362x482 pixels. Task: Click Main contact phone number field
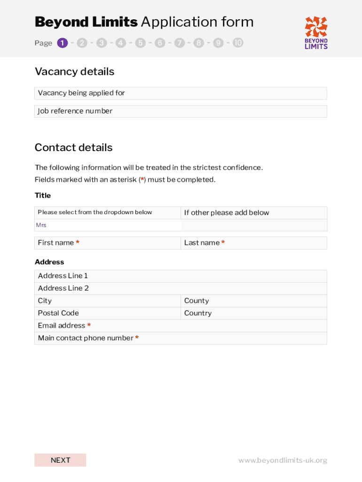click(x=181, y=338)
